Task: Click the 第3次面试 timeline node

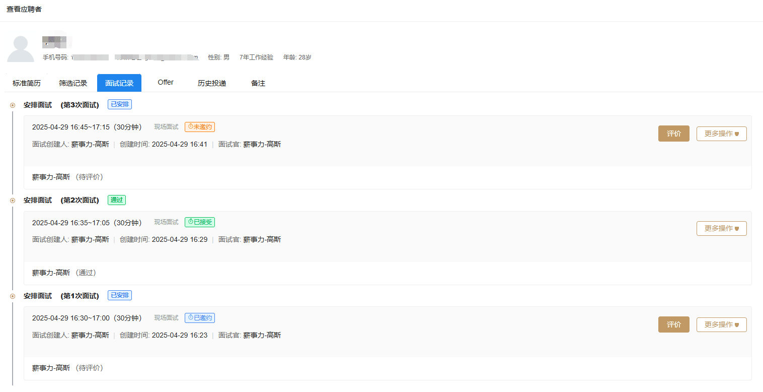Action: (13, 105)
